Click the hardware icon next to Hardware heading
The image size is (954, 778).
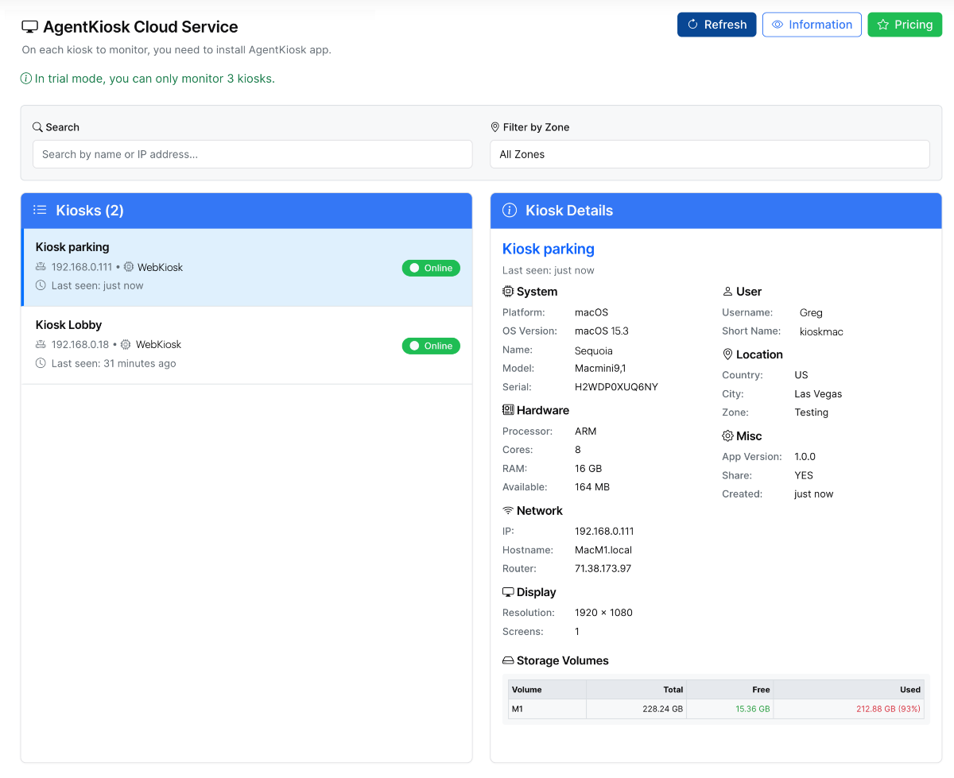pos(508,410)
